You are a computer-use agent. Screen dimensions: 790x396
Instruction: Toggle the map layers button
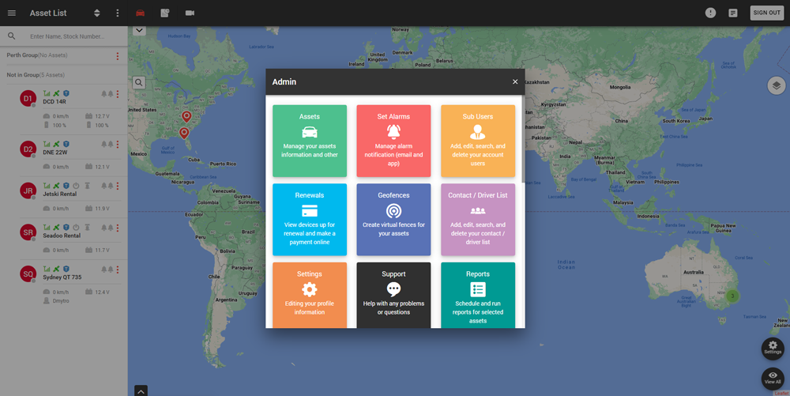click(x=776, y=86)
